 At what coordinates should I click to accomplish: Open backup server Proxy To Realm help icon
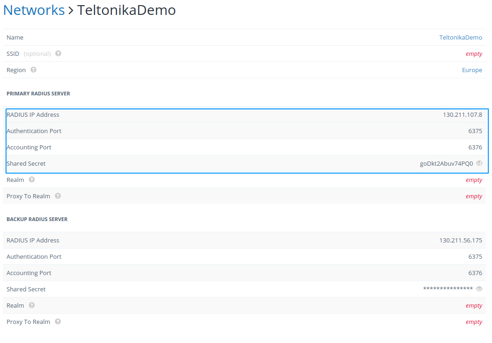click(x=58, y=322)
